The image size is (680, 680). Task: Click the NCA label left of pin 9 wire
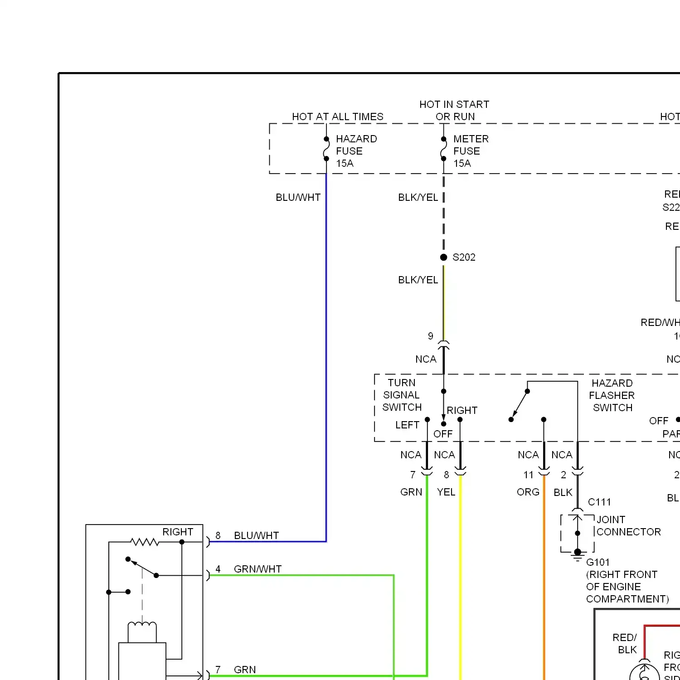point(426,359)
